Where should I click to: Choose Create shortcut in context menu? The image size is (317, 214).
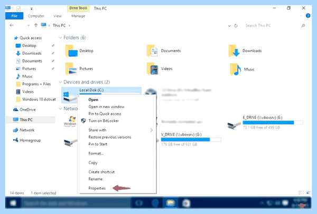click(x=101, y=172)
